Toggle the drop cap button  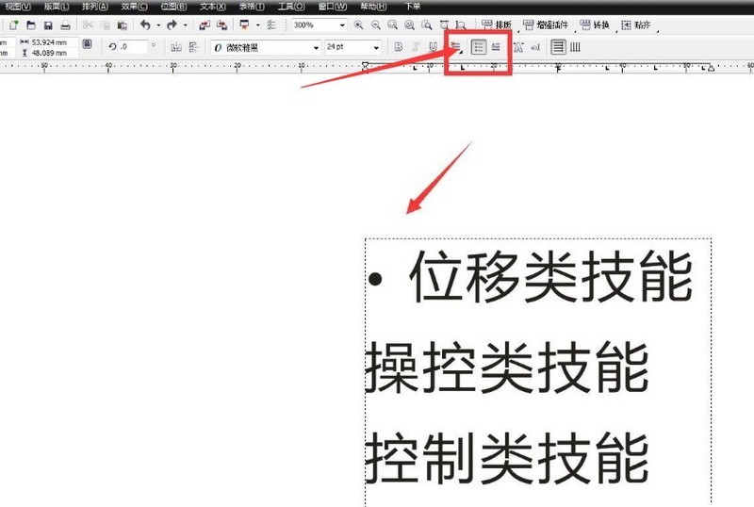[496, 47]
